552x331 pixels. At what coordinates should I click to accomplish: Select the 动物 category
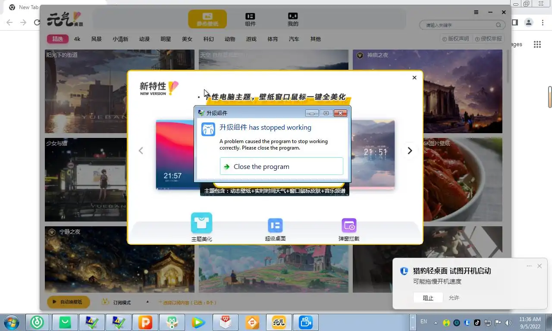click(x=230, y=39)
